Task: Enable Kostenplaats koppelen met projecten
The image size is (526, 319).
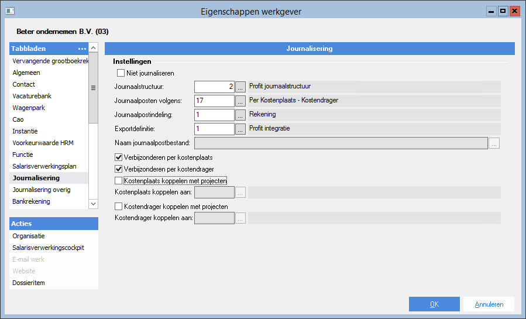Action: click(118, 180)
